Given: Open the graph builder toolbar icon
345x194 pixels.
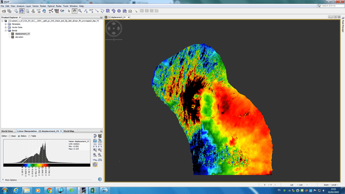Looking at the screenshot, I should coord(51,11).
